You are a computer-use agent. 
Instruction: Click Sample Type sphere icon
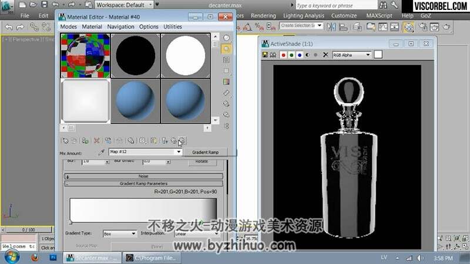click(226, 38)
